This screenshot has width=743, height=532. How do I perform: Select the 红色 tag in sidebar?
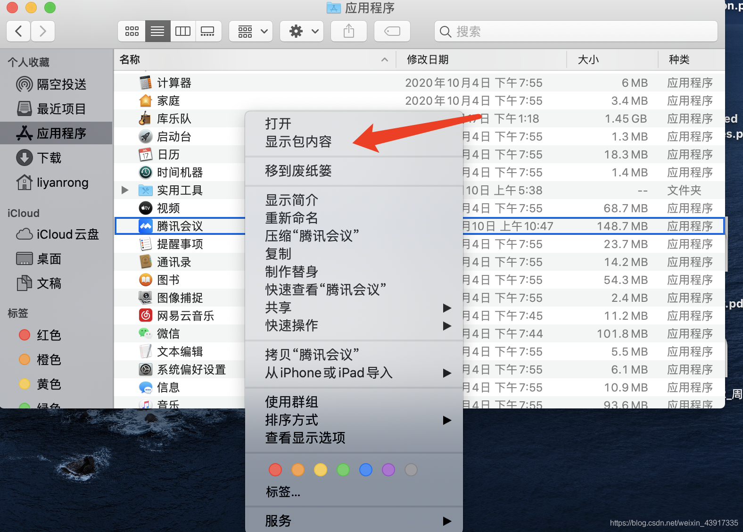point(57,335)
